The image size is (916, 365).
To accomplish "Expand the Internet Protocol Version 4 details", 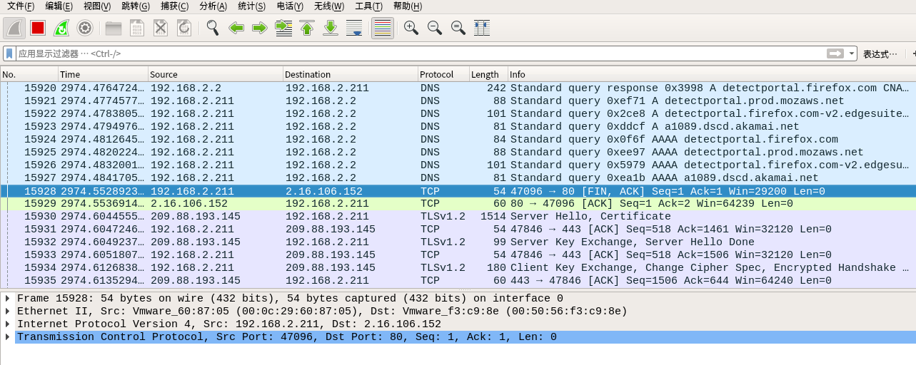I will coord(8,324).
